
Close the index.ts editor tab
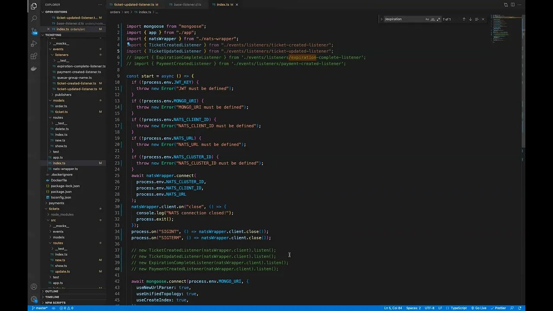(237, 4)
